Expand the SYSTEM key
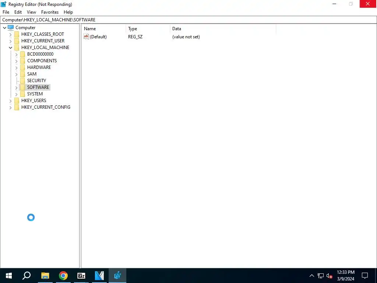This screenshot has height=283, width=377. (16, 94)
